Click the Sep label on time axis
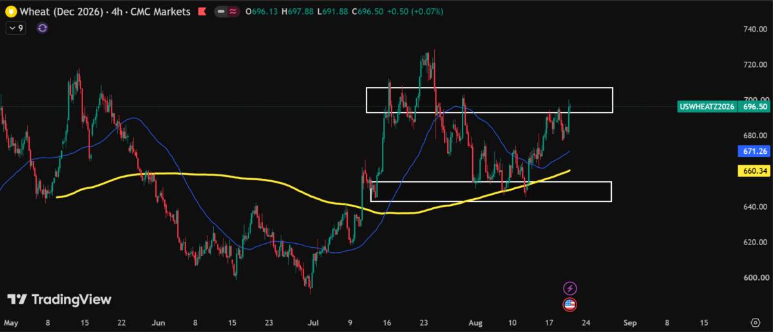 (x=630, y=322)
